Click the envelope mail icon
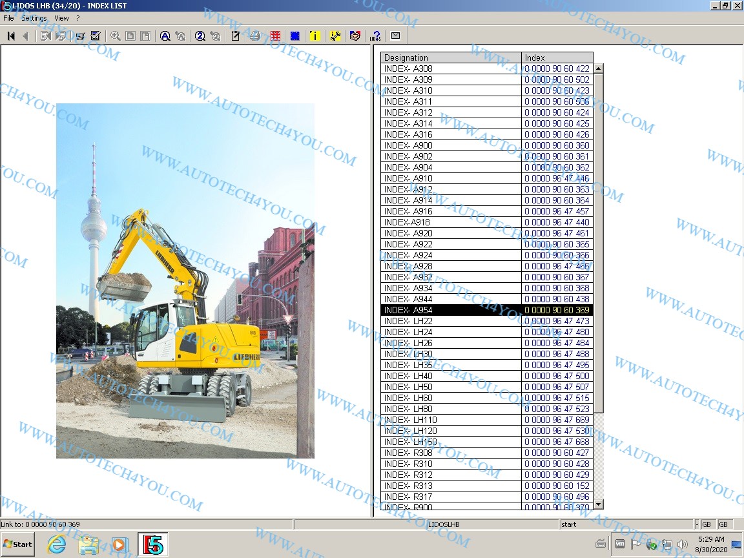 pyautogui.click(x=395, y=36)
